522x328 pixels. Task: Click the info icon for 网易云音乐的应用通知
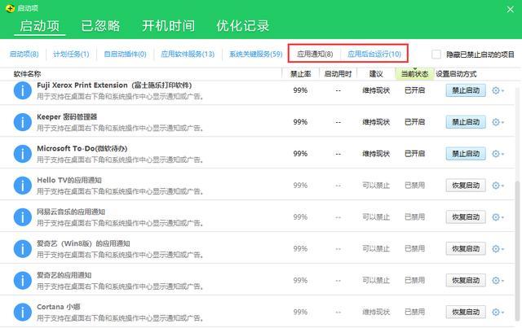(22, 217)
